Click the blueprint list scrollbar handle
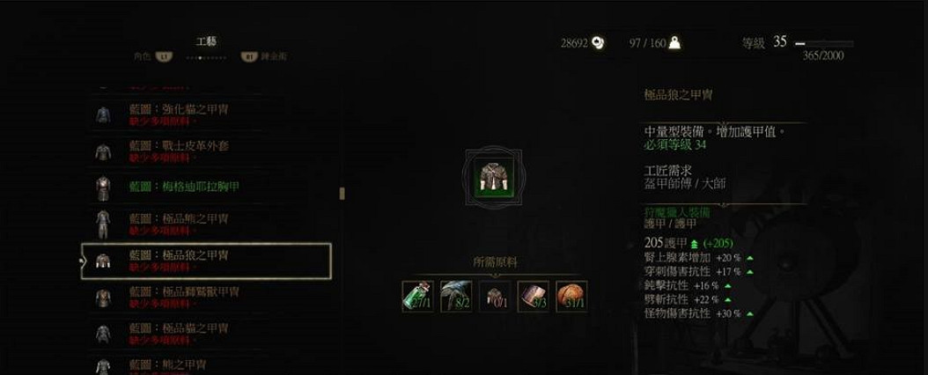Viewport: 928px width, 375px height. (342, 194)
